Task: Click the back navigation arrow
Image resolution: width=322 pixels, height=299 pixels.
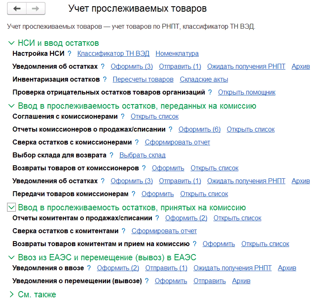Action: [x=17, y=9]
